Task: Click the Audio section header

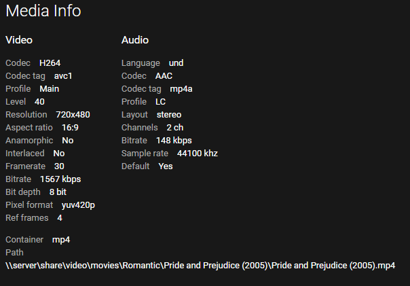Action: [x=135, y=40]
